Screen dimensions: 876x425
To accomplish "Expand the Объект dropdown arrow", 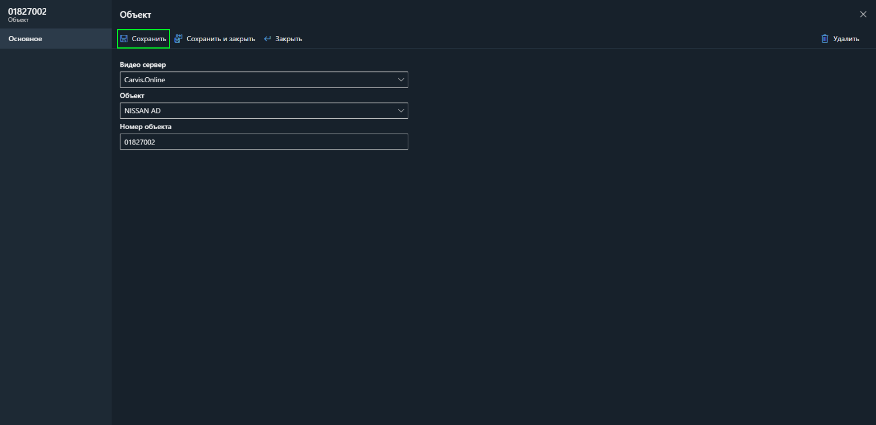I will [401, 111].
